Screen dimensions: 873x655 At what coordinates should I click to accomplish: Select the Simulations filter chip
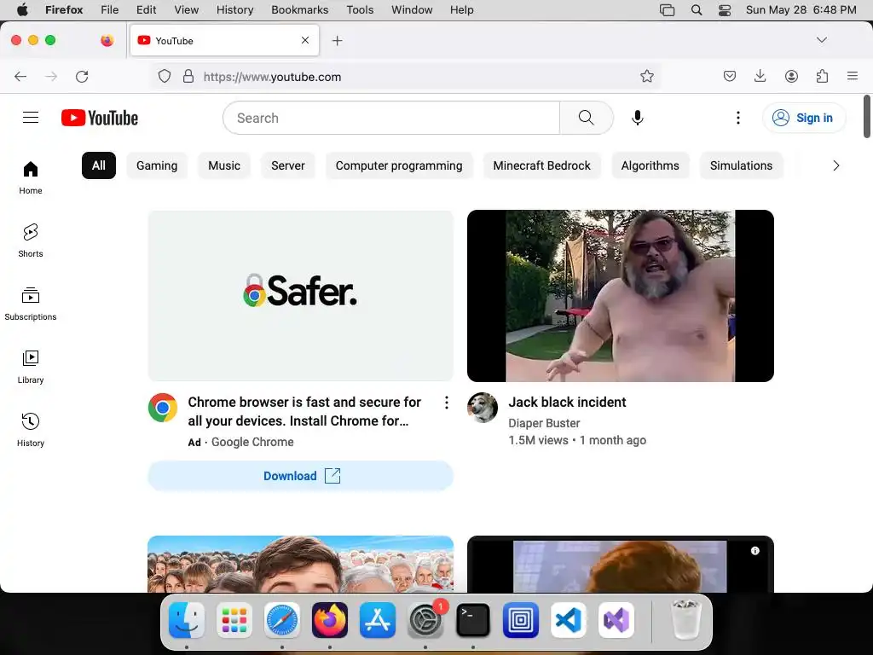click(741, 165)
